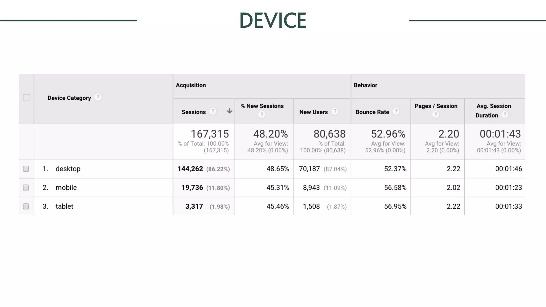Sort by the Sessions column header
Screen dimensions: 546x307
coord(194,112)
